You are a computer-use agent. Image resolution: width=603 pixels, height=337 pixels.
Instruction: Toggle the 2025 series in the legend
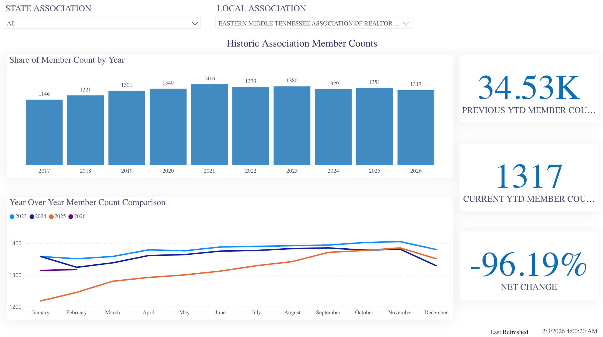(58, 216)
